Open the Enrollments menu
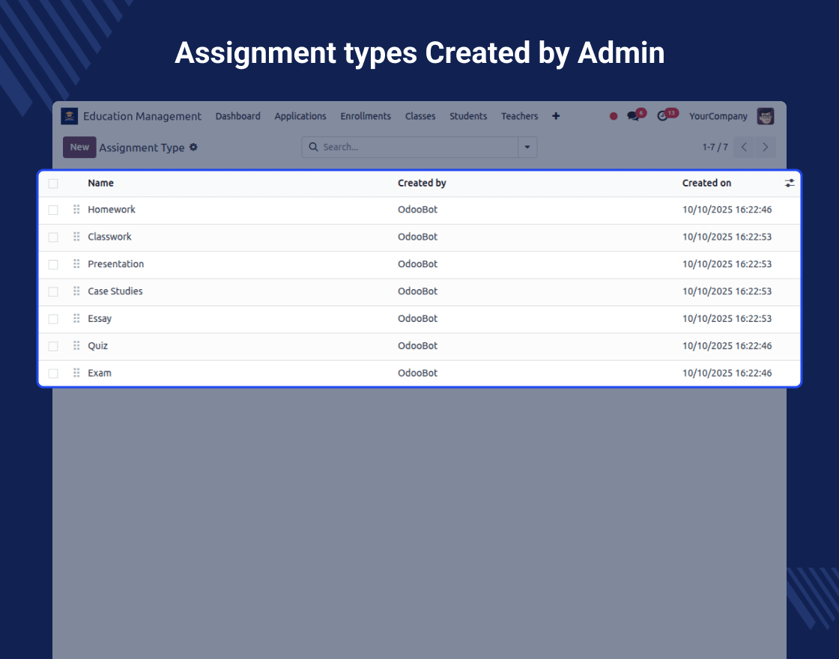Viewport: 839px width, 659px height. [x=366, y=116]
